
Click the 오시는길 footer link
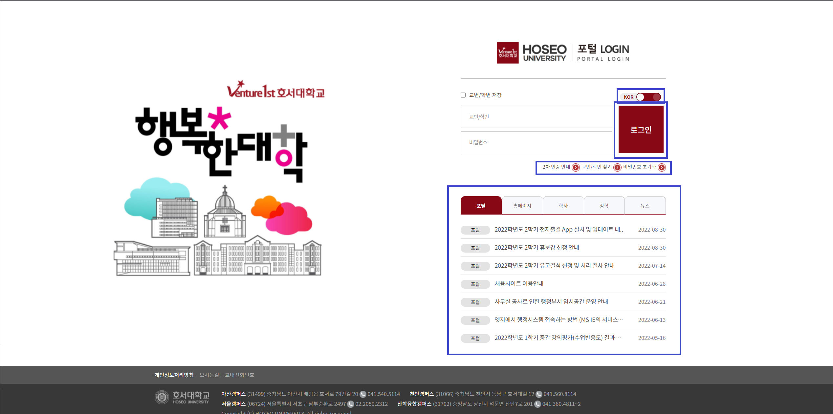209,375
